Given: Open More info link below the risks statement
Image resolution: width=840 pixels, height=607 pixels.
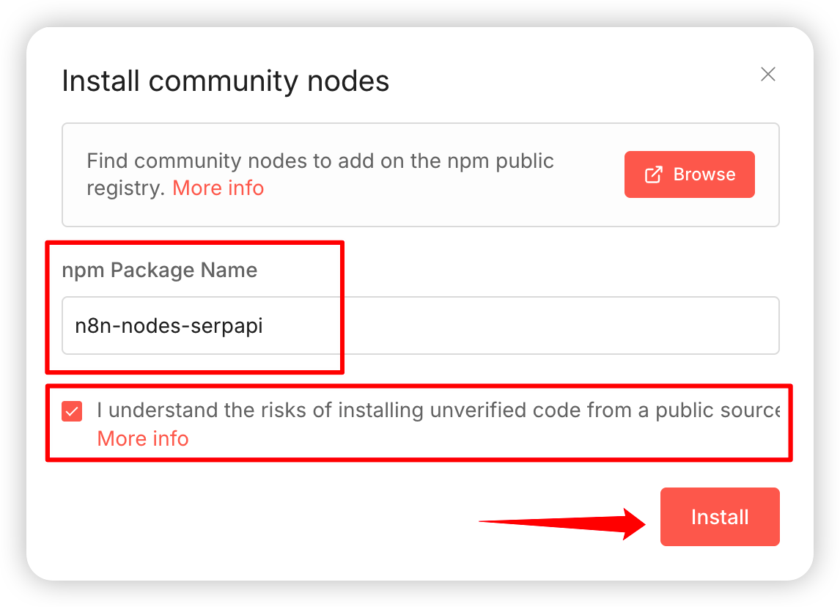Looking at the screenshot, I should tap(143, 438).
